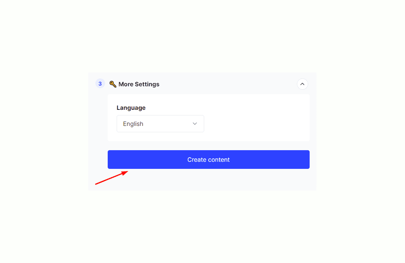The height and width of the screenshot is (263, 405).
Task: Submit with the Create content label
Action: (x=208, y=160)
